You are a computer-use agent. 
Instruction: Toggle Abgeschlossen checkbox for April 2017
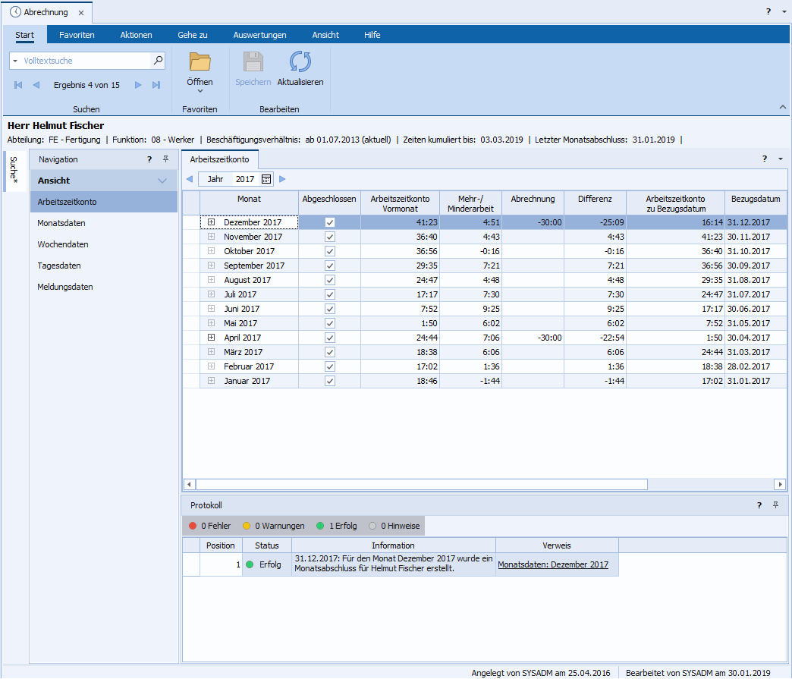(329, 338)
